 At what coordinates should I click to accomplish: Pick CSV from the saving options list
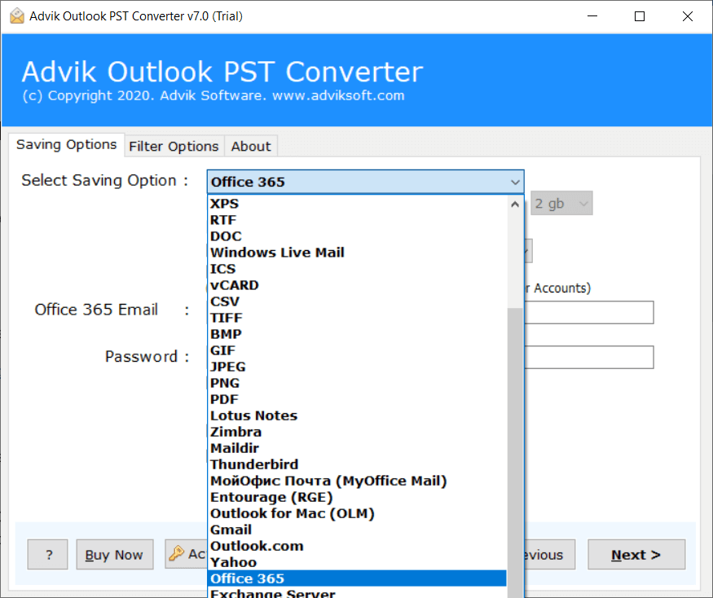point(226,301)
